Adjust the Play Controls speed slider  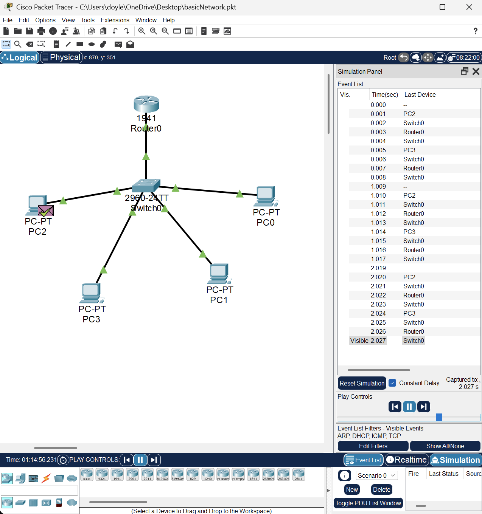(439, 417)
